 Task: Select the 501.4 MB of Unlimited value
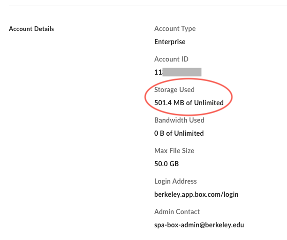pyautogui.click(x=189, y=103)
